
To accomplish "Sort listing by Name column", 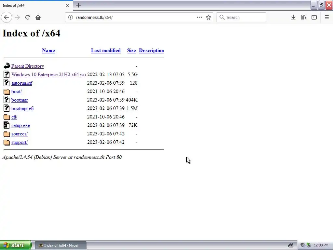I will pos(48,50).
